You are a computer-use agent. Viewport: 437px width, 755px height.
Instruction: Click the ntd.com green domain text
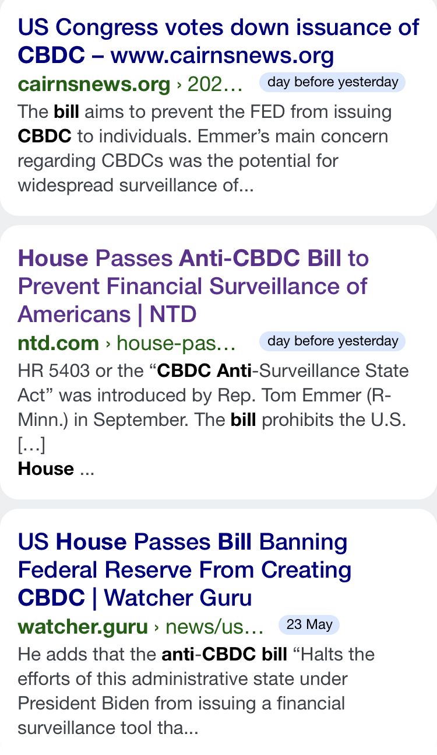[58, 343]
